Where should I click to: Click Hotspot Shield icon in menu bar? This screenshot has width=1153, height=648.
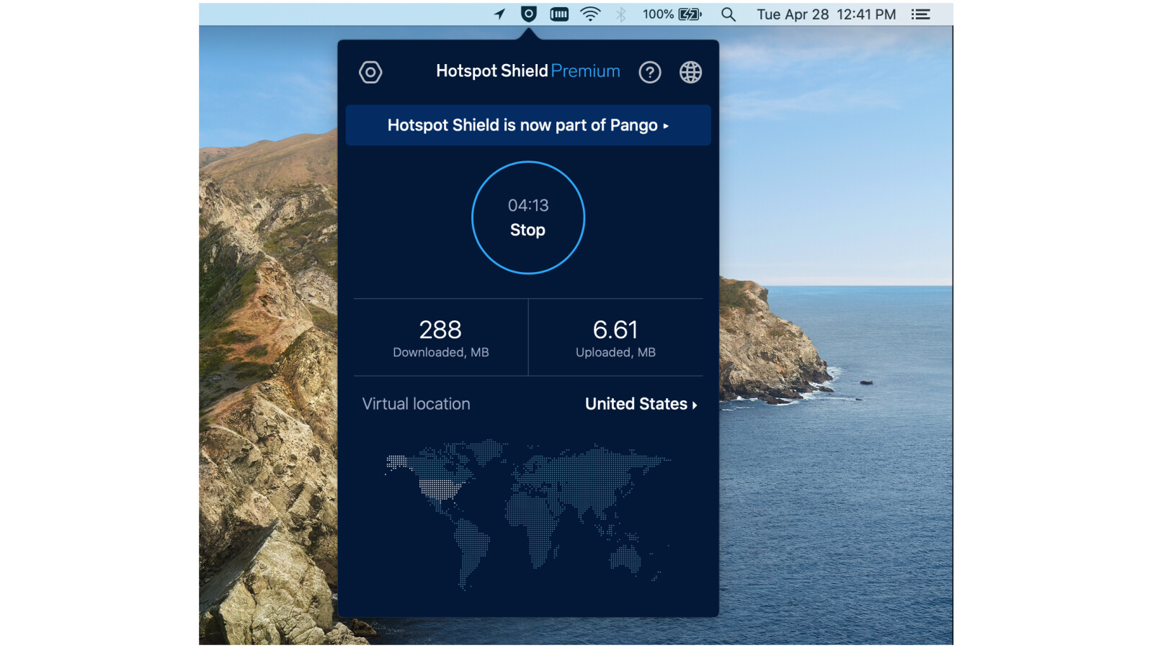529,14
